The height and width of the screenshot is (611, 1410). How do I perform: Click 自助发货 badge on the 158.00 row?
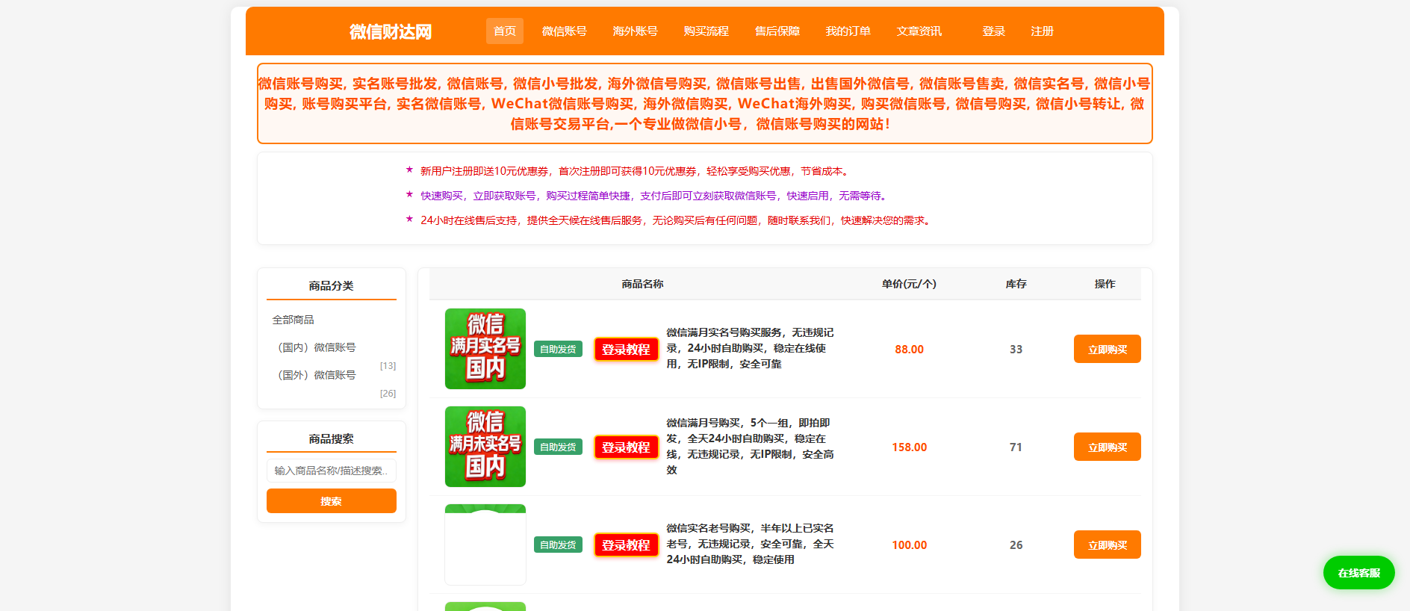[558, 447]
